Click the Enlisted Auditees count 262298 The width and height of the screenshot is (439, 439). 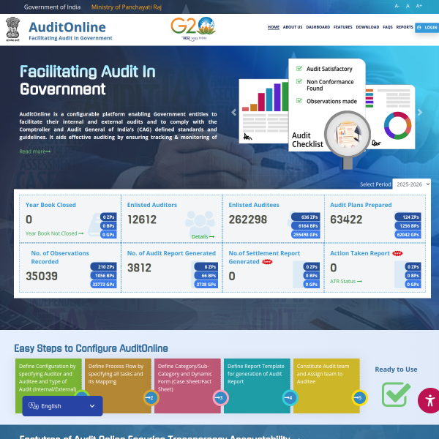(x=248, y=219)
